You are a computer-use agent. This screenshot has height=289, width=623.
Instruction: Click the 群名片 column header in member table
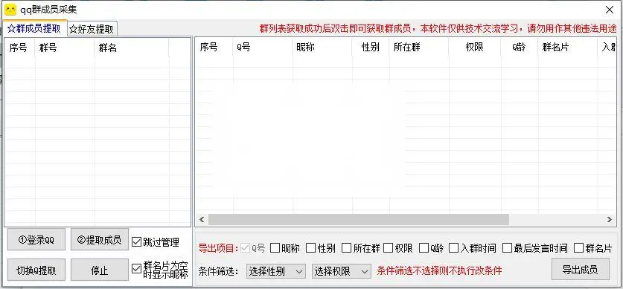point(568,48)
